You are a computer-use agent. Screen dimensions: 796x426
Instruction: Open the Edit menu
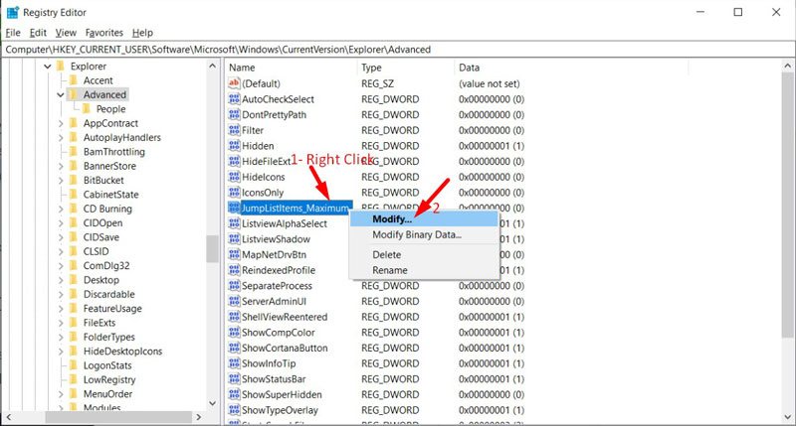pyautogui.click(x=38, y=33)
